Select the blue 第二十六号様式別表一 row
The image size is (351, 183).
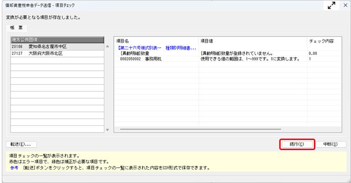coord(157,47)
